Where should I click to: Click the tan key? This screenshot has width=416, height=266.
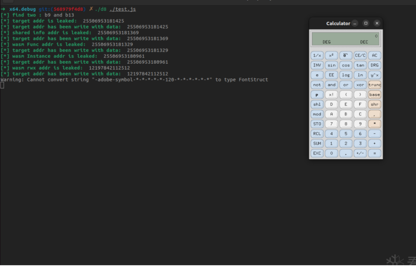point(360,65)
